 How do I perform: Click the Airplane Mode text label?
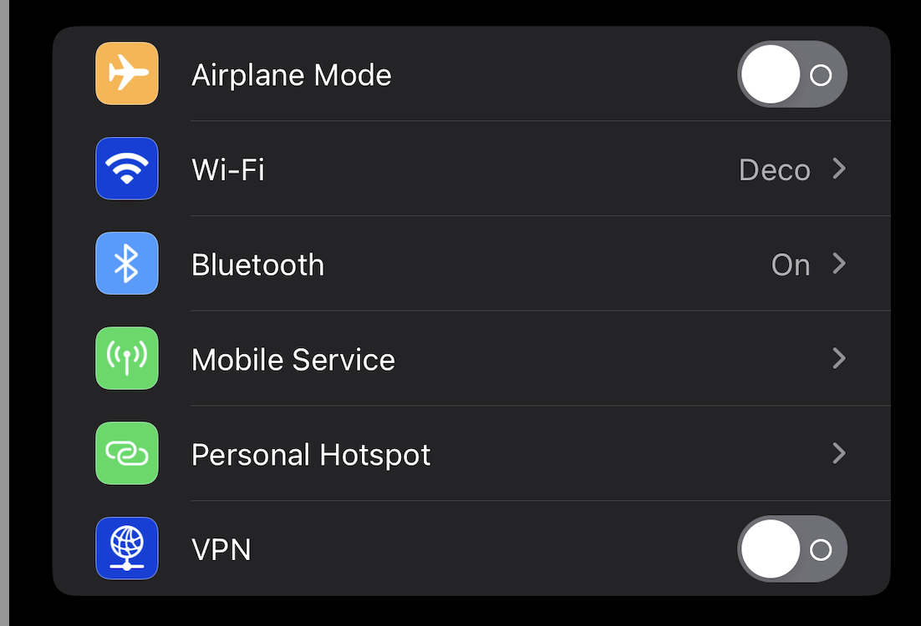pyautogui.click(x=292, y=75)
